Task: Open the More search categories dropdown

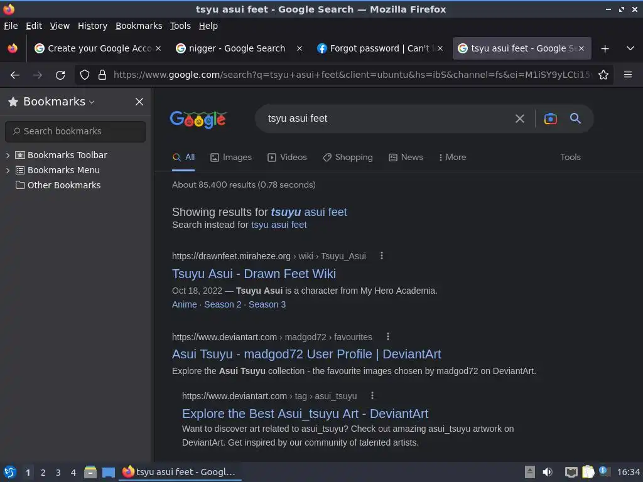Action: click(452, 158)
